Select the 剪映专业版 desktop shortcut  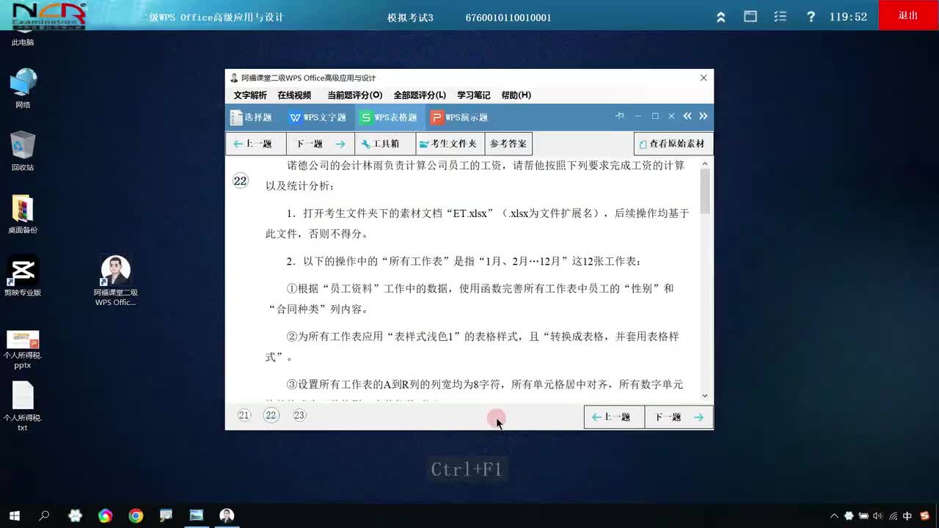(23, 276)
